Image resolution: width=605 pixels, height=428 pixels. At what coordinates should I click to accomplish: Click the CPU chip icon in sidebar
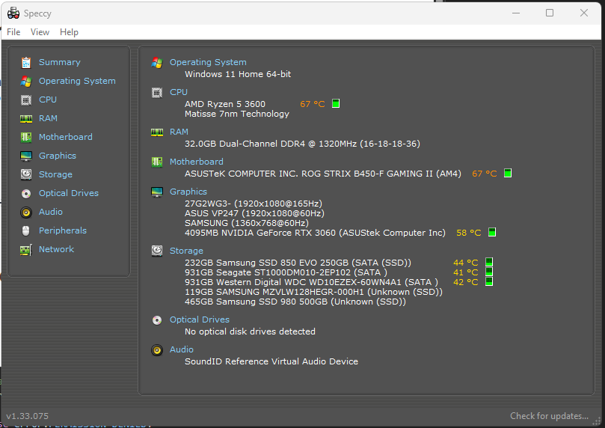click(26, 100)
